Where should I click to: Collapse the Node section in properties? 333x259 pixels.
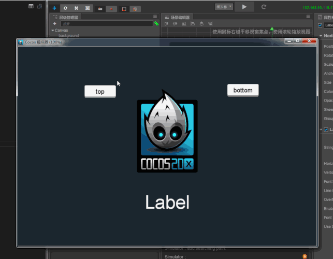[x=321, y=36]
